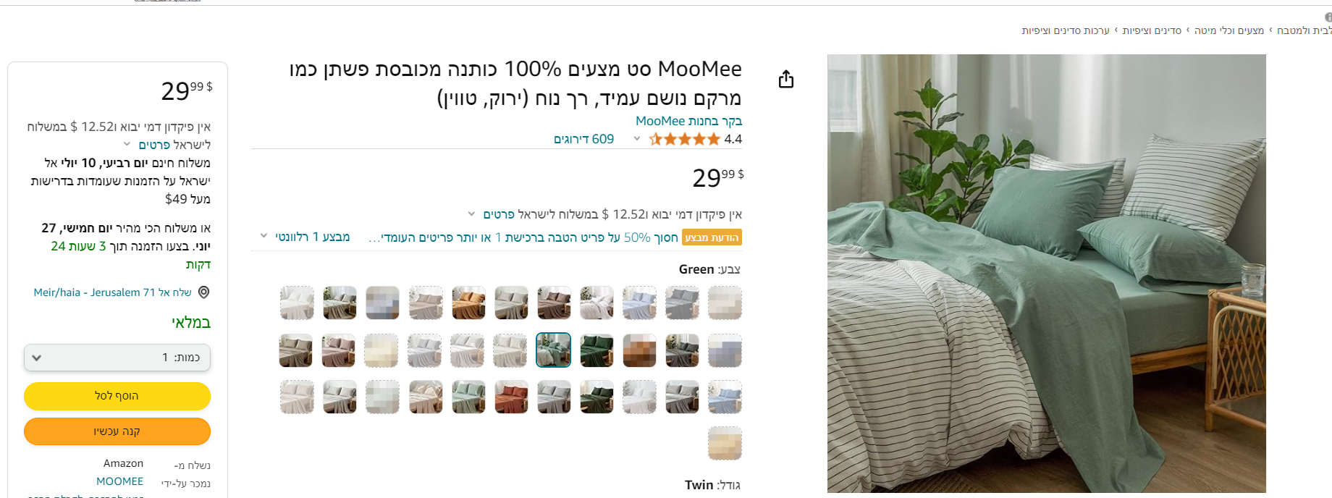Change delivery address via Meir/haia Jerusalem link
The height and width of the screenshot is (498, 1332).
(112, 292)
